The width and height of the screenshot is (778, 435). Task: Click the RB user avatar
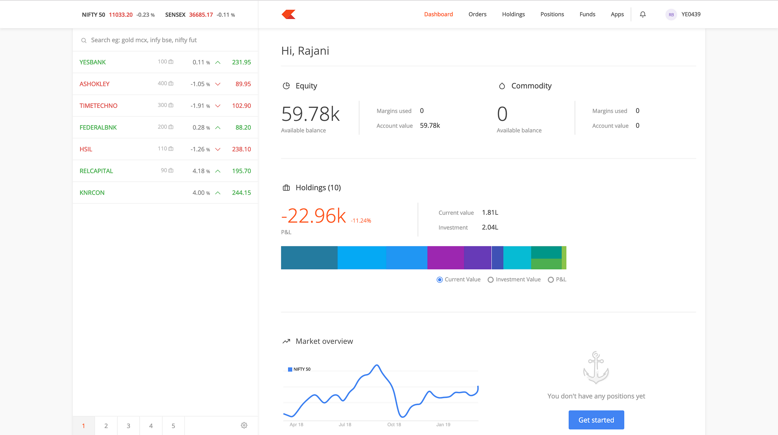[x=671, y=15]
